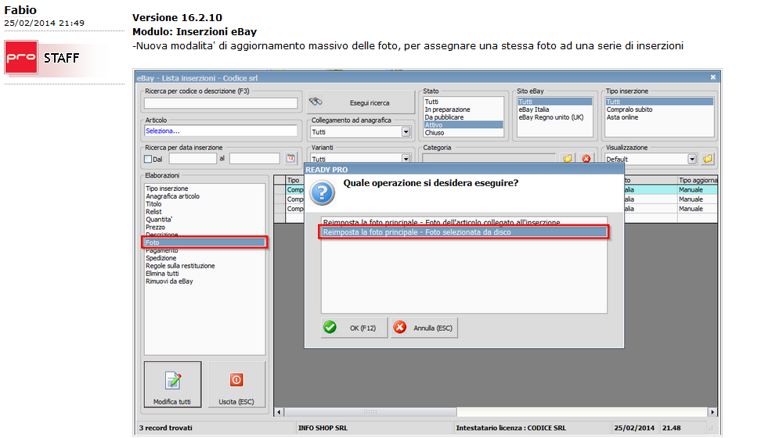
Task: Click the al end date field
Action: 254,159
